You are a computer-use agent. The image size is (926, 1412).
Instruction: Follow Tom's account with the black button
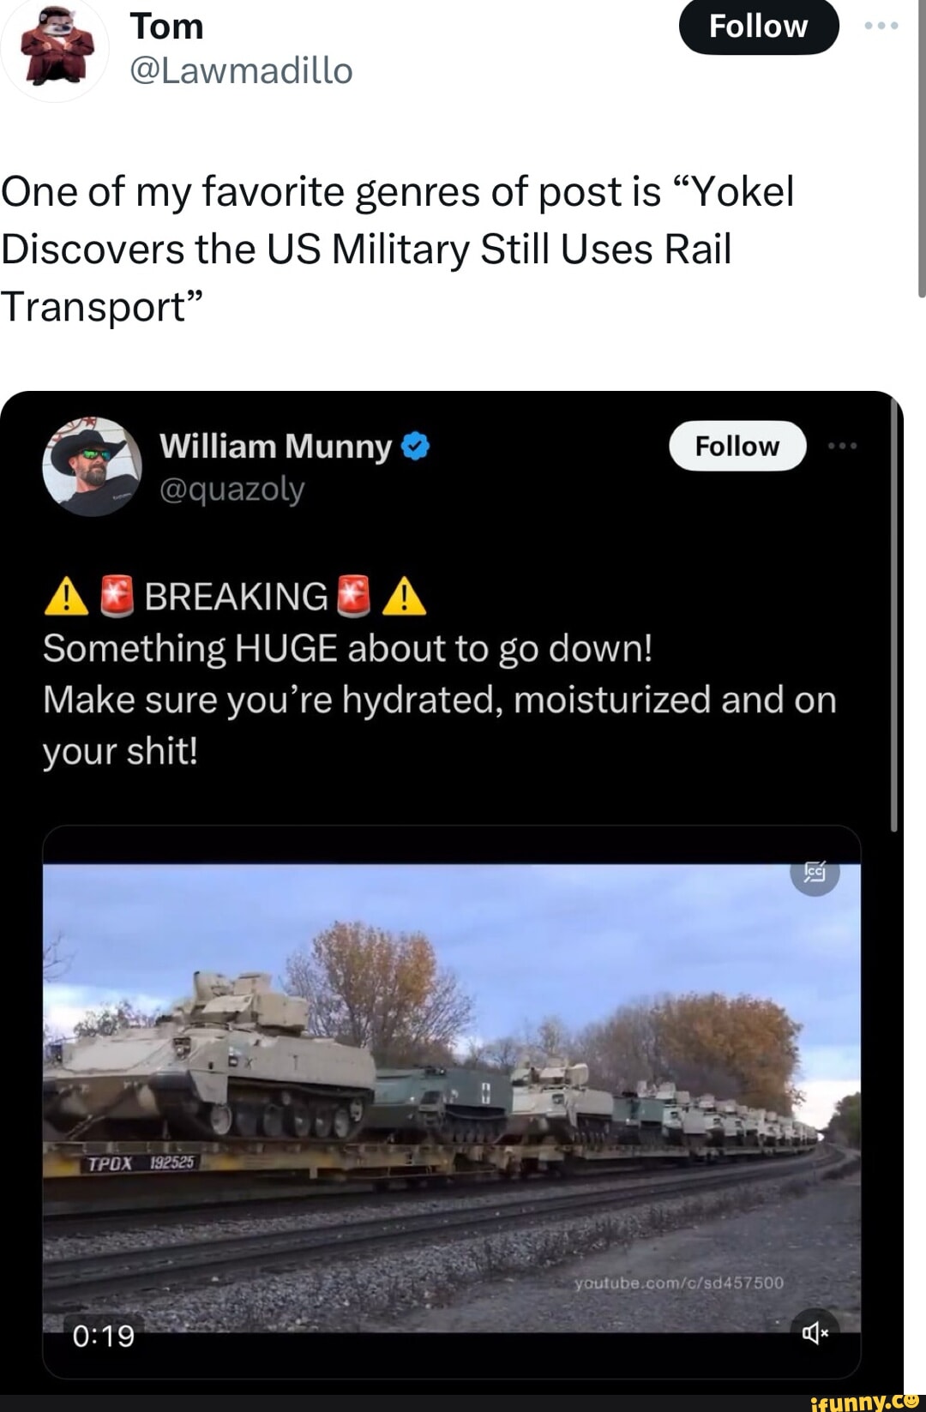pos(759,27)
